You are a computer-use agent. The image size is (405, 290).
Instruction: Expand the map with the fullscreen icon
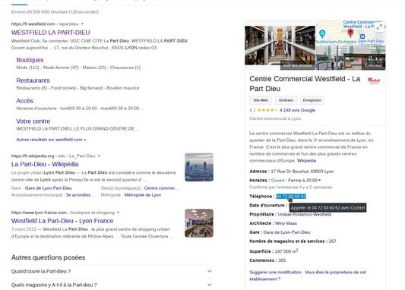click(379, 27)
